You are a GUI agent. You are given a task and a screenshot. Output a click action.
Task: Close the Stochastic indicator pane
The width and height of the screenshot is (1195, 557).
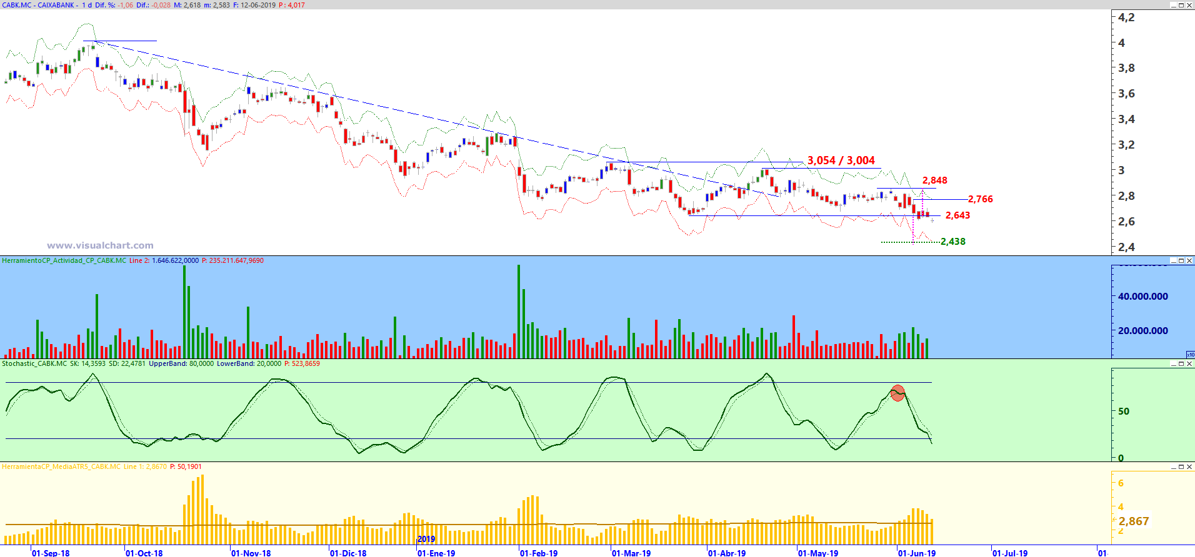pos(1189,363)
